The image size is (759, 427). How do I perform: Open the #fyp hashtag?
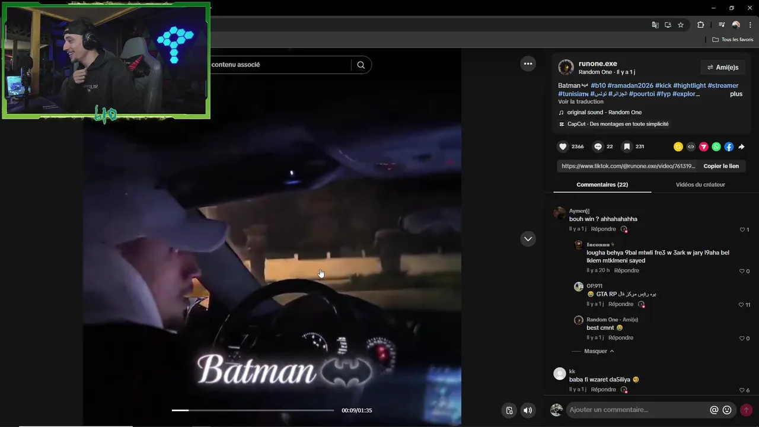(x=664, y=94)
